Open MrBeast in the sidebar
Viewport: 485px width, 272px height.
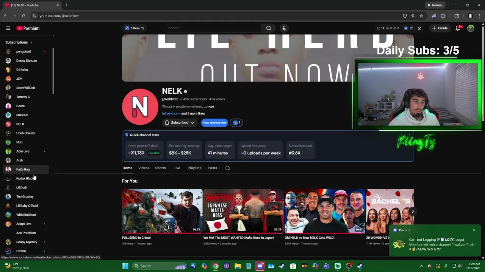coord(26,115)
